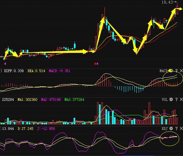Show help for KDJ indicator

pos(176,129)
